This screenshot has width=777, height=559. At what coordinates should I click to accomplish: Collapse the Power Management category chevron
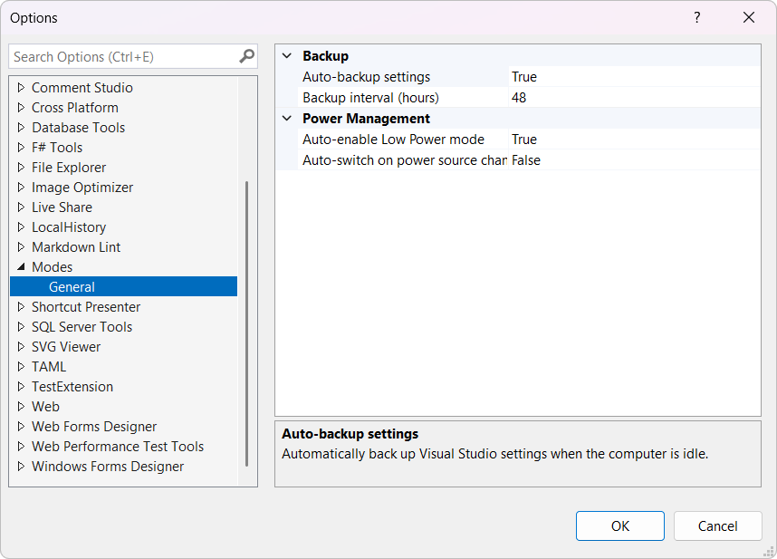(x=287, y=119)
